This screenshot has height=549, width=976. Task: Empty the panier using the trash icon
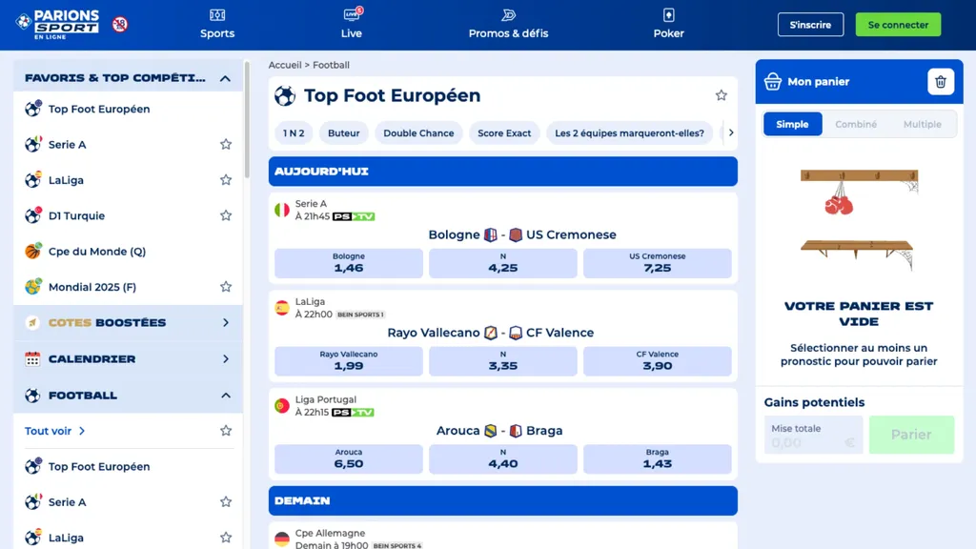[x=941, y=82]
